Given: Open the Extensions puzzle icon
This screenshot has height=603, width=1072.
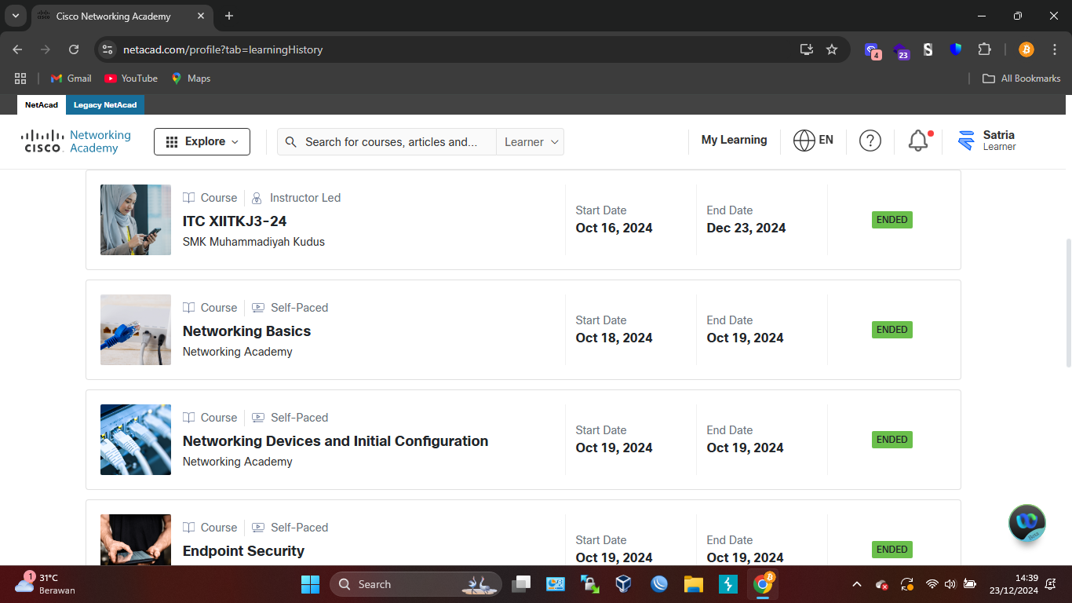Looking at the screenshot, I should tap(984, 49).
